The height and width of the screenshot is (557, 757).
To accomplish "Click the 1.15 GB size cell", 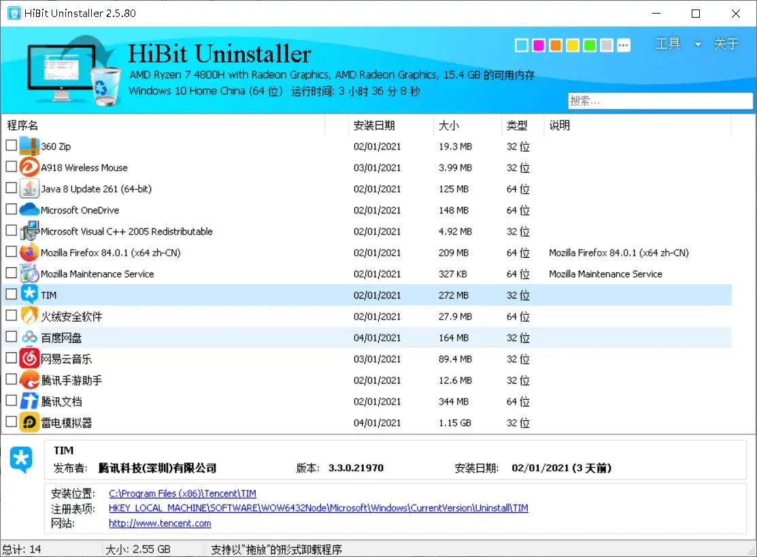I will click(455, 423).
